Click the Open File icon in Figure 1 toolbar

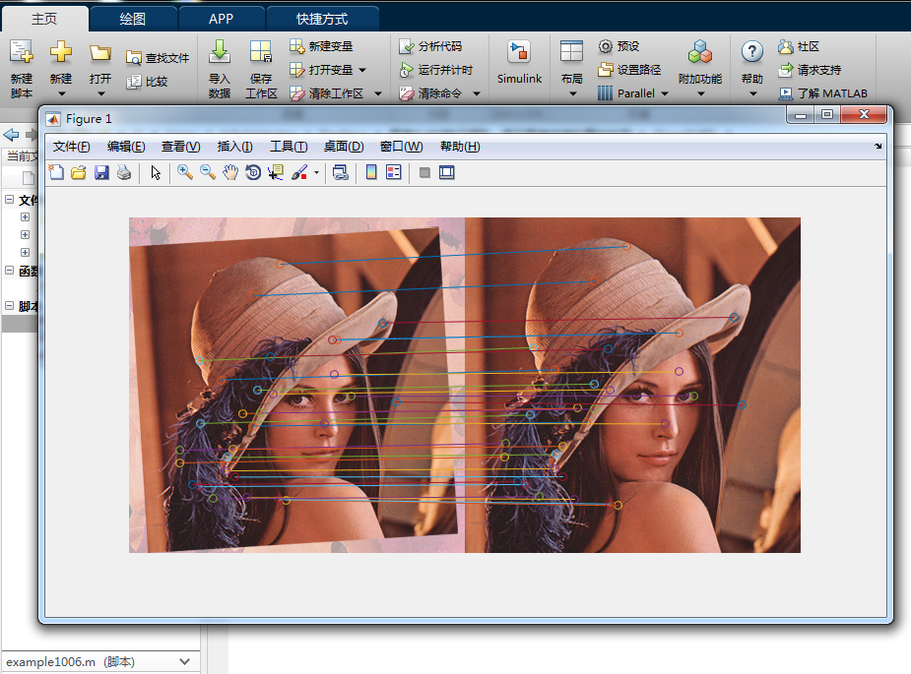coord(79,172)
